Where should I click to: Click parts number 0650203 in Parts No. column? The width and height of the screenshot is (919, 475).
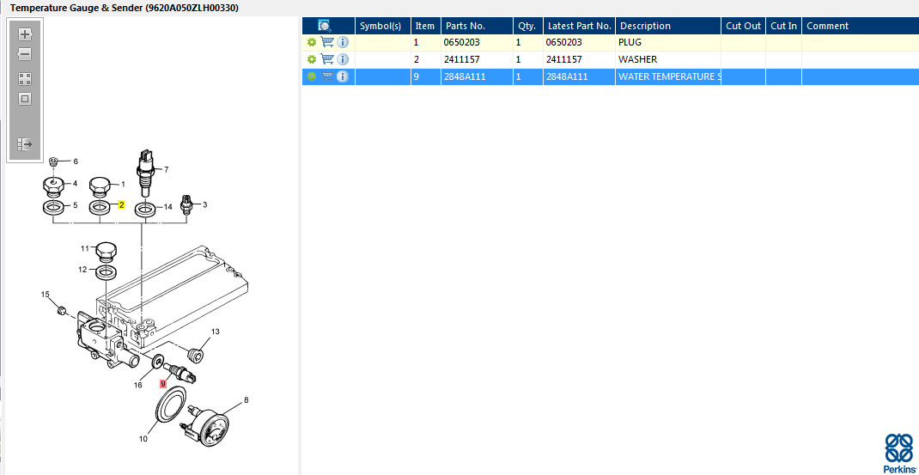463,43
